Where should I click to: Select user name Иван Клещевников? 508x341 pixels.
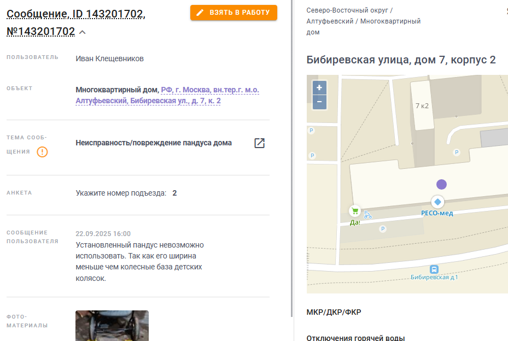[109, 58]
